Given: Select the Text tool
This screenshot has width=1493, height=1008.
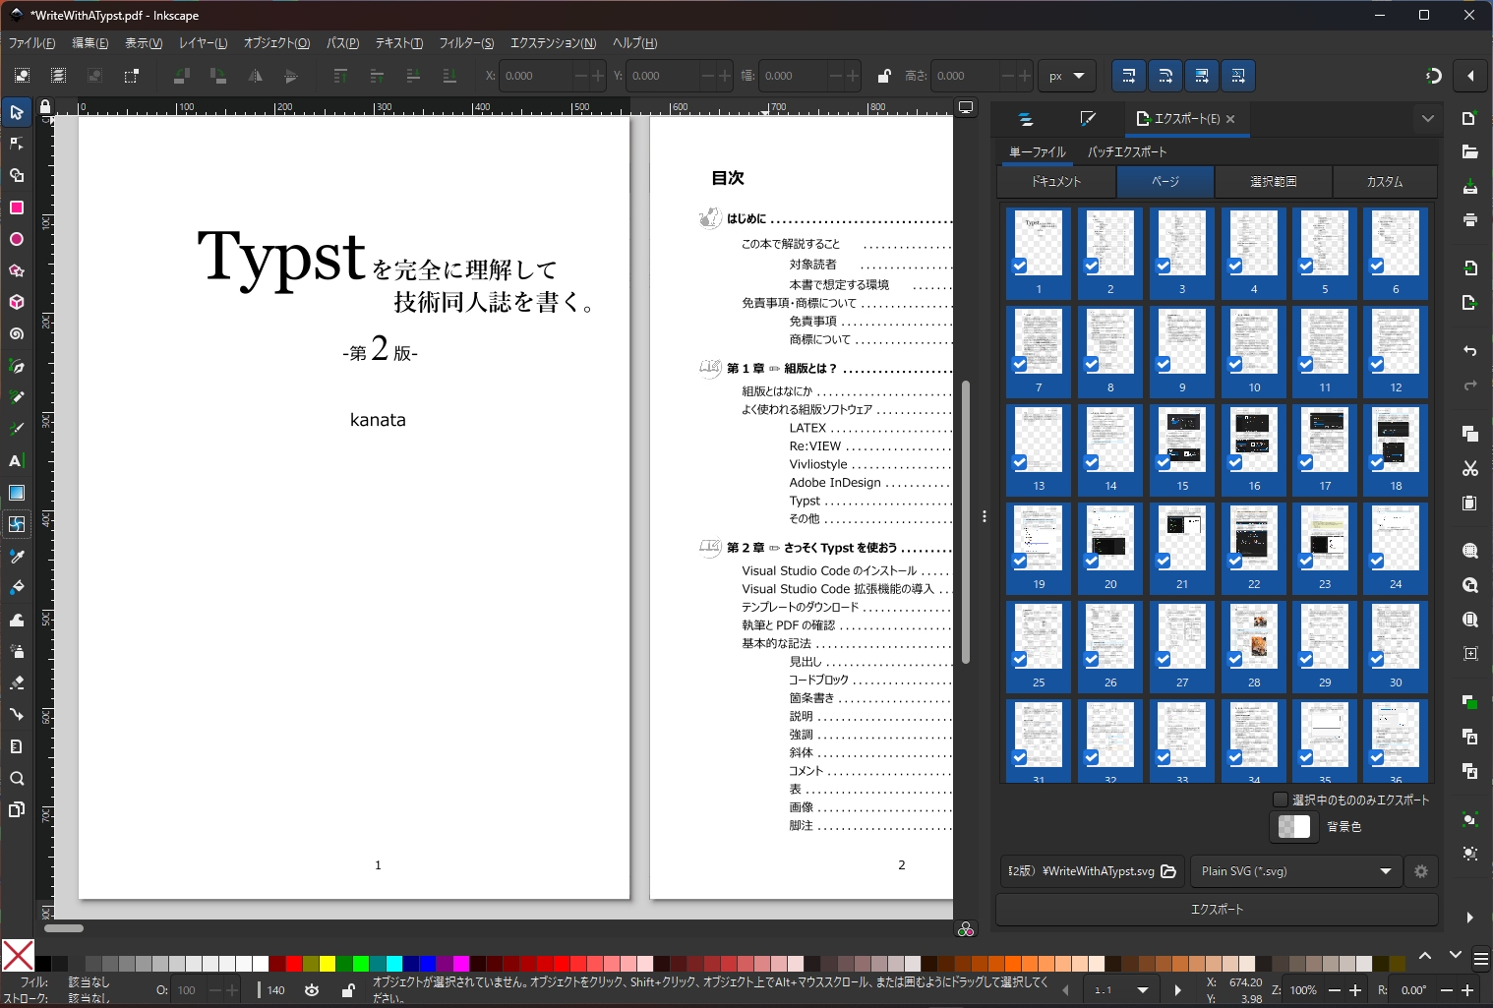Looking at the screenshot, I should (17, 460).
